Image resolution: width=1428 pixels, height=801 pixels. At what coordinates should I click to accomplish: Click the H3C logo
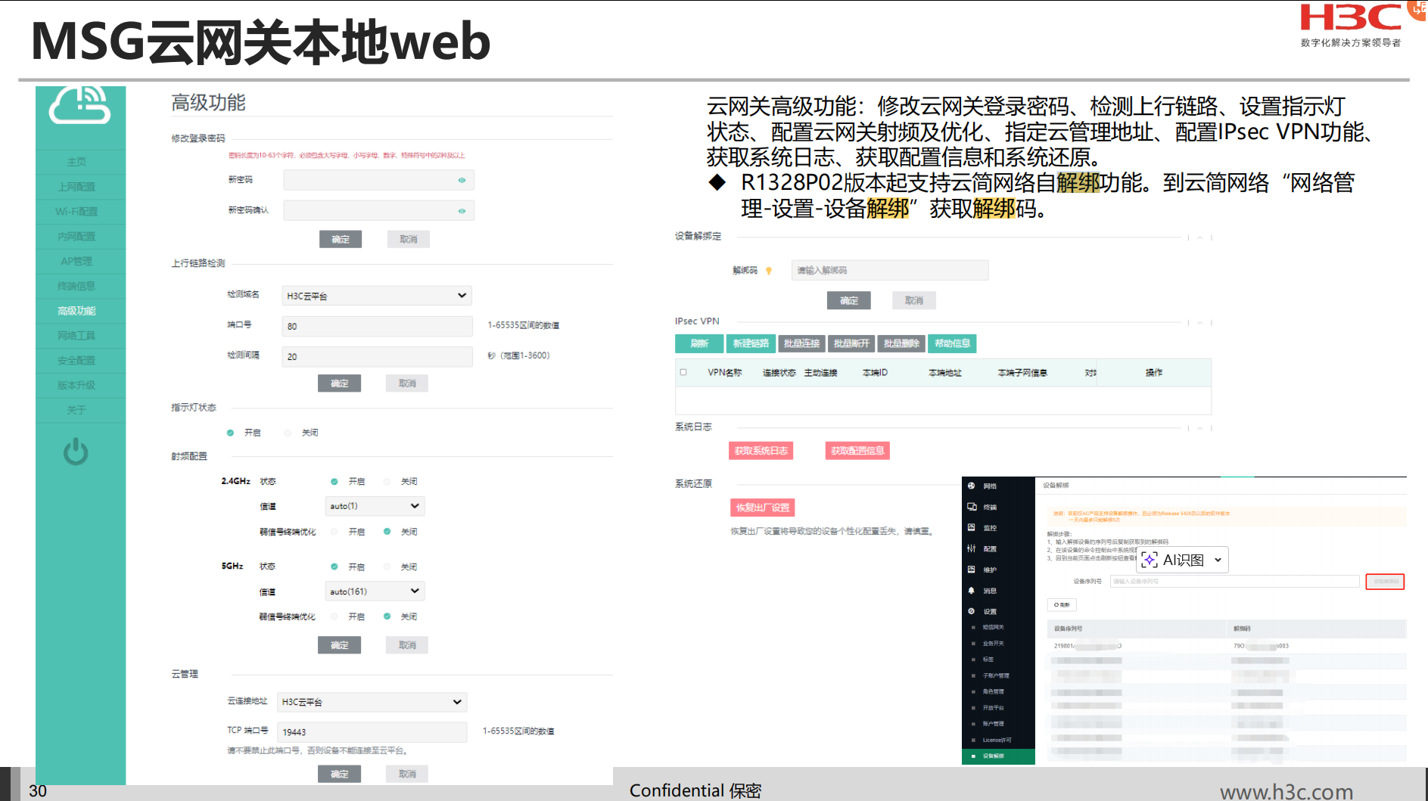1352,18
